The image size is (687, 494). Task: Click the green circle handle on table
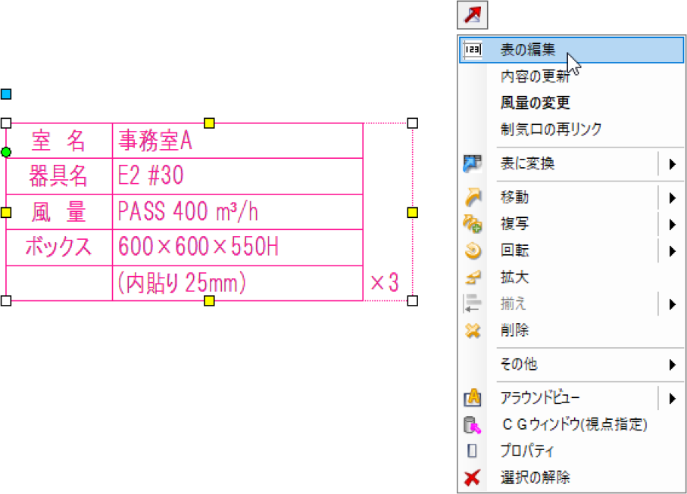click(x=6, y=152)
